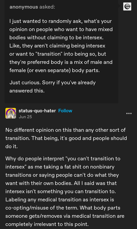Click the line 'intersex isn't something you can transition to.'
This screenshot has height=229, width=137.
(x=60, y=191)
